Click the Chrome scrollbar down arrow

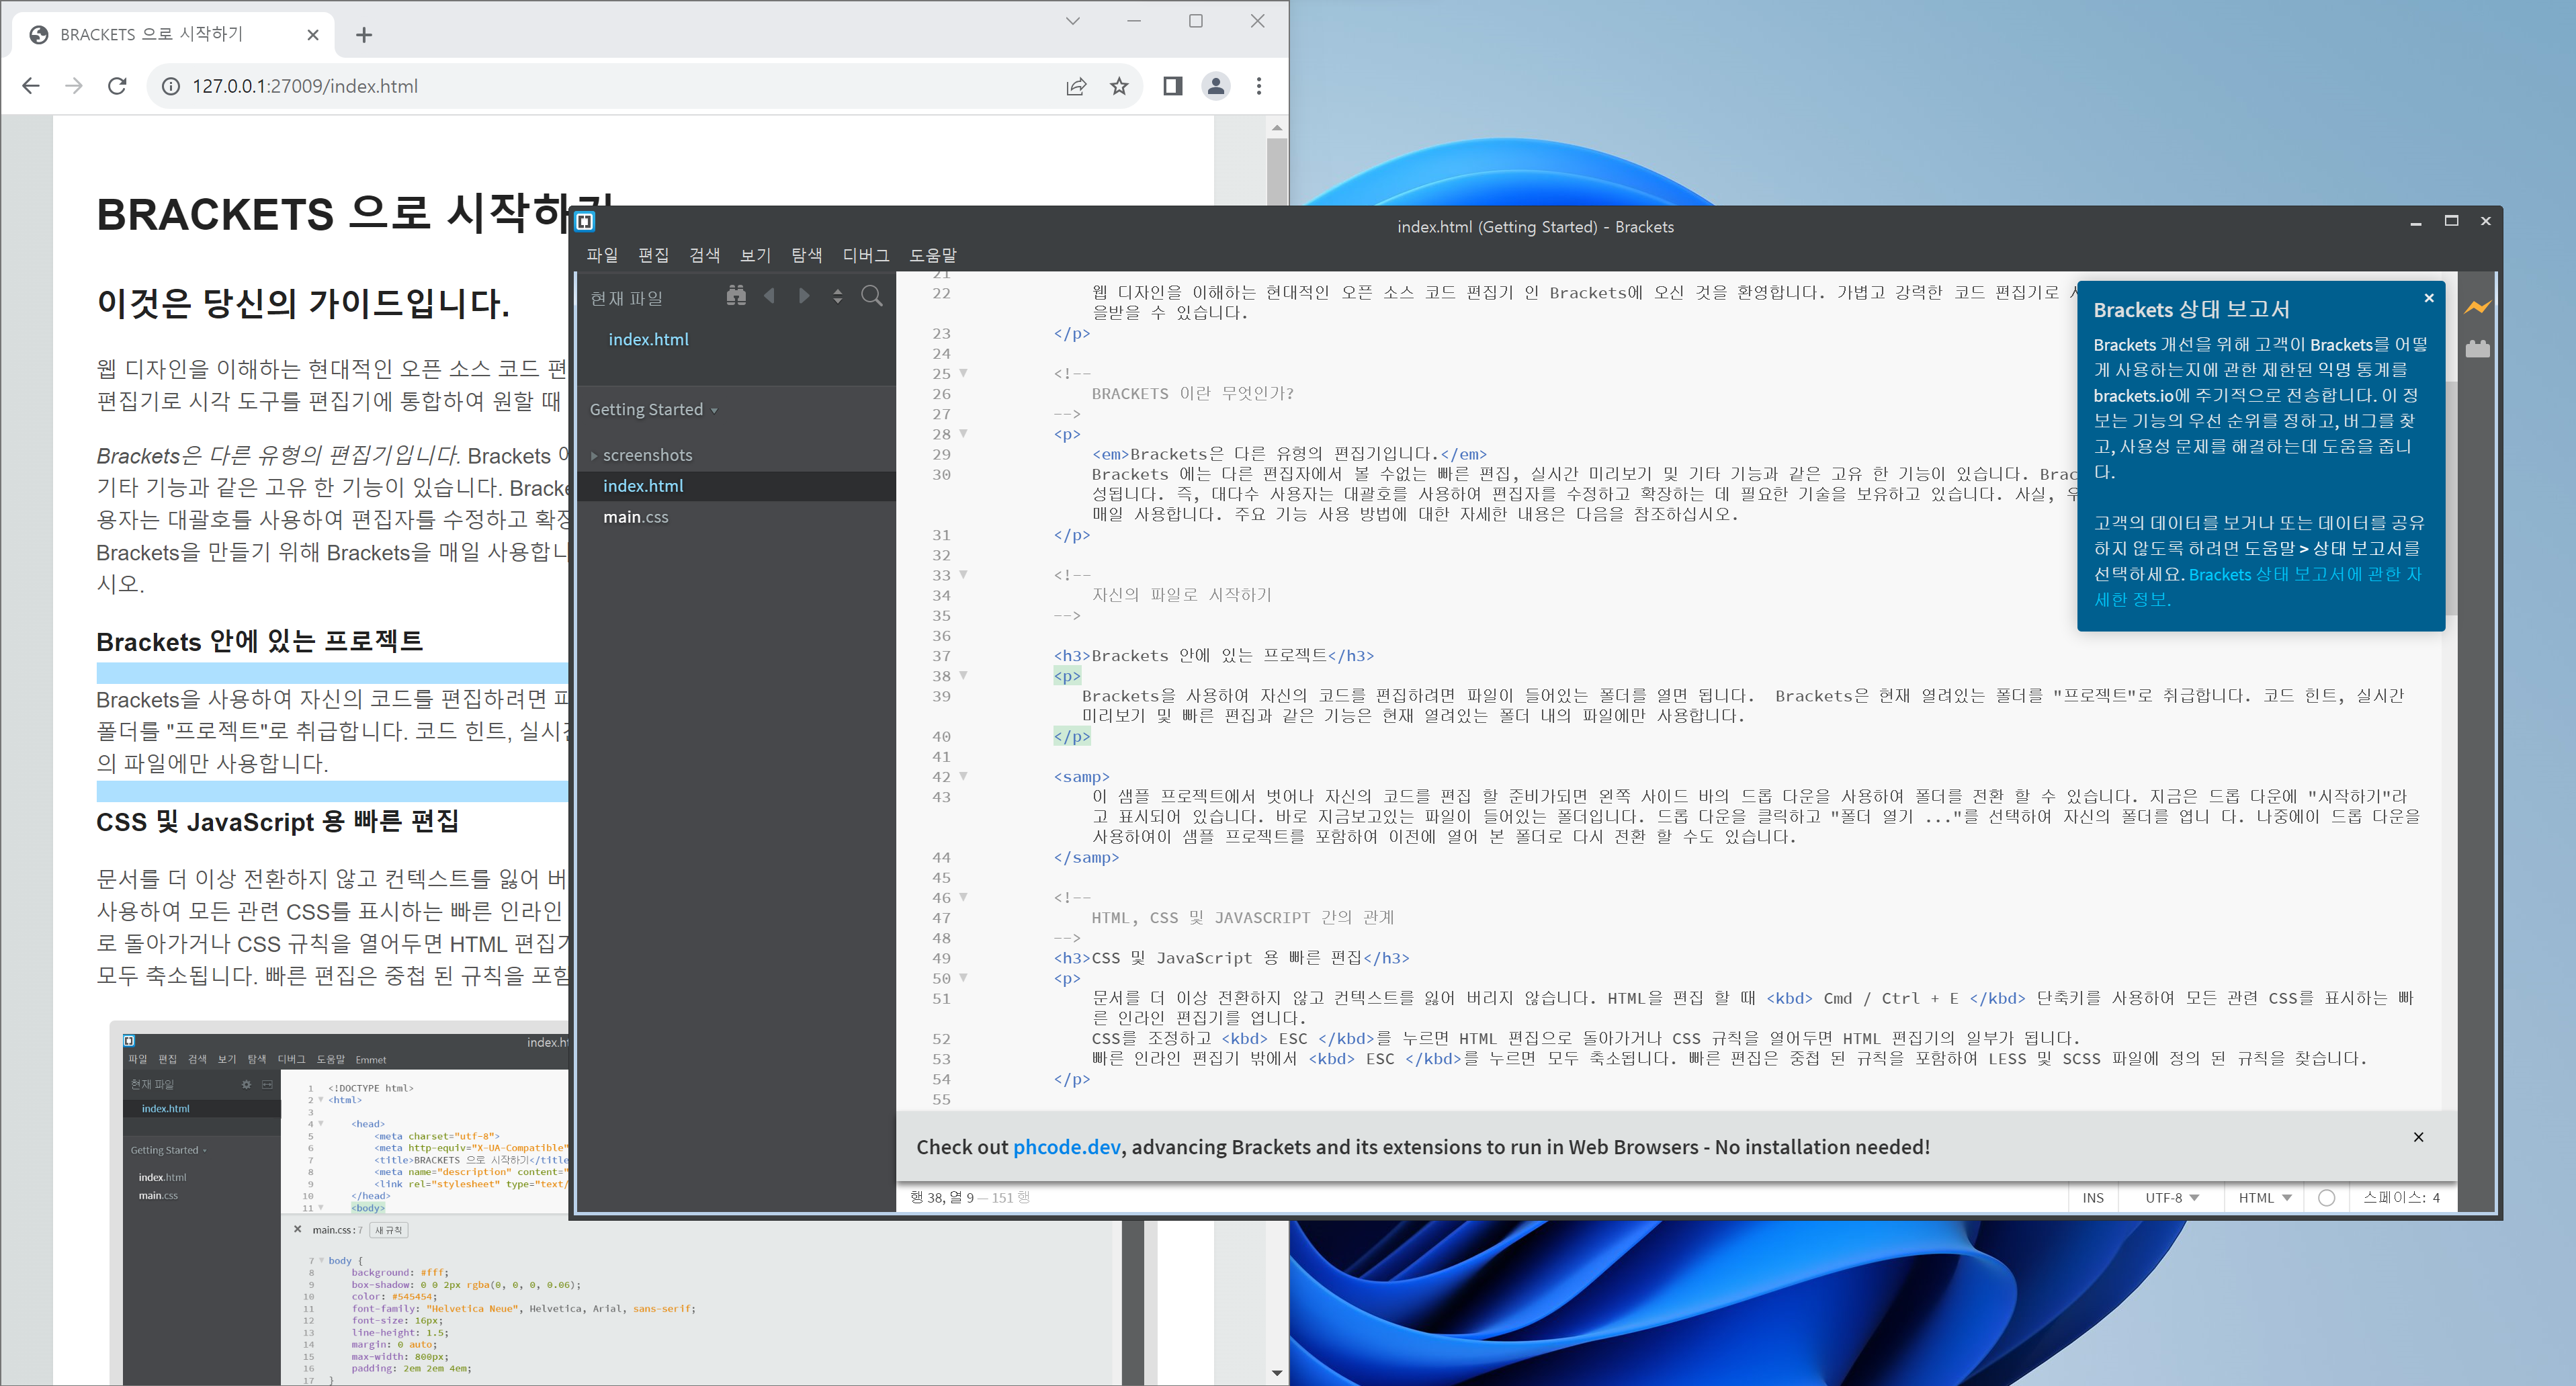coord(1276,1373)
